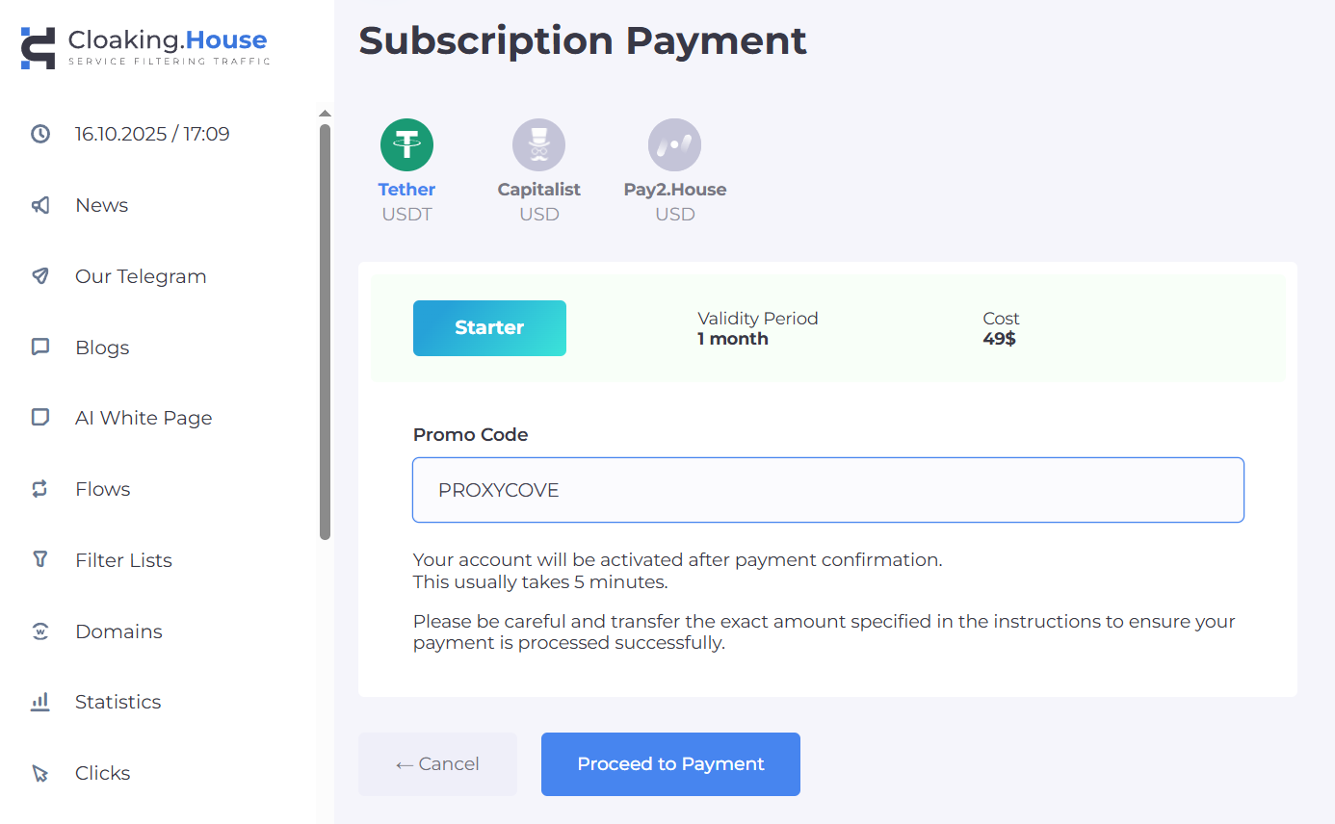Viewport: 1335px width, 824px height.
Task: Click the paper plane Telegram icon
Action: click(x=40, y=276)
